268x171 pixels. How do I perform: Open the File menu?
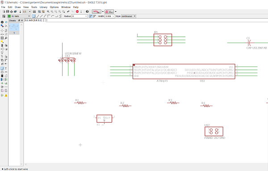(x=3, y=7)
